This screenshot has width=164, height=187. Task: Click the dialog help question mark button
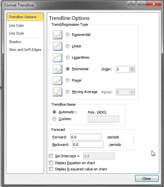click(x=141, y=4)
